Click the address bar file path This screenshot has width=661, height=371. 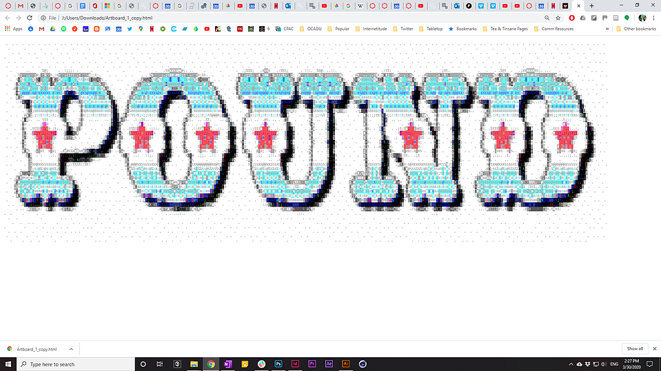click(x=107, y=18)
